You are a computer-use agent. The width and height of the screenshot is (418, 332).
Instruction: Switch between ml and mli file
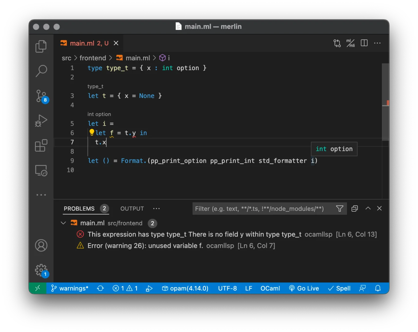pos(350,43)
